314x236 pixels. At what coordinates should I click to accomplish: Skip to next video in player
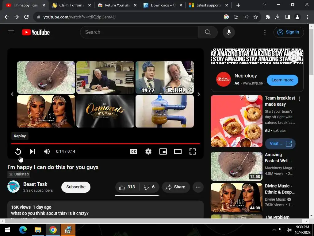tap(33, 151)
